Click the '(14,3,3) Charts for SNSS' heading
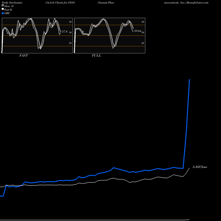The image size is (221, 221). pos(60,3)
